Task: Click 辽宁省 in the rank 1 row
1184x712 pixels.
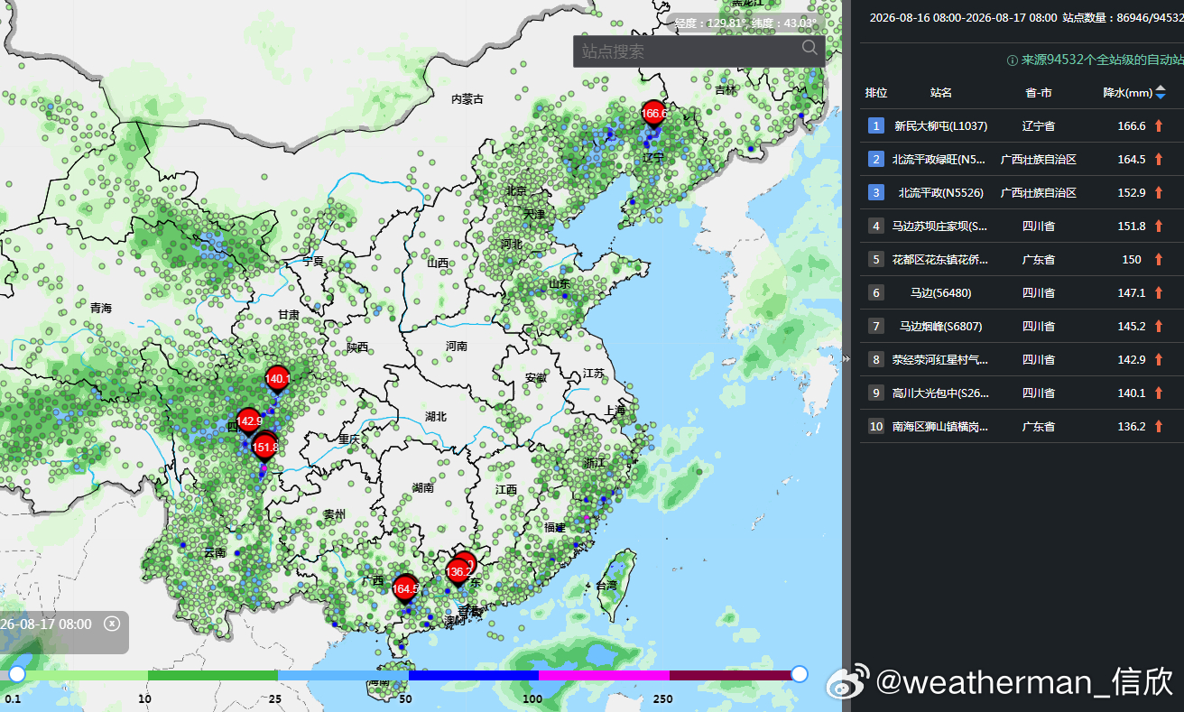Action: [x=1039, y=126]
